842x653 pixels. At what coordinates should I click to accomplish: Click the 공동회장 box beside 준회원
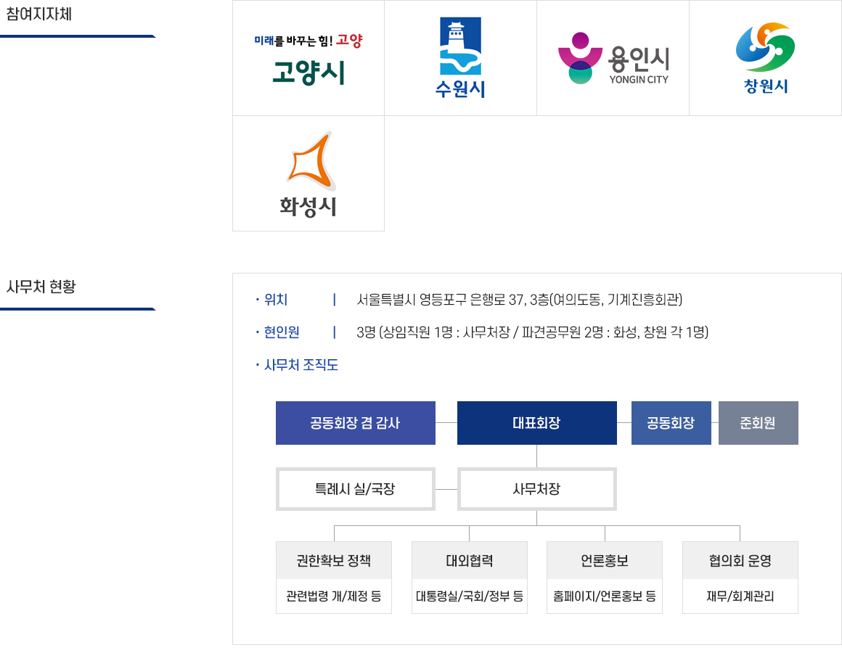671,423
